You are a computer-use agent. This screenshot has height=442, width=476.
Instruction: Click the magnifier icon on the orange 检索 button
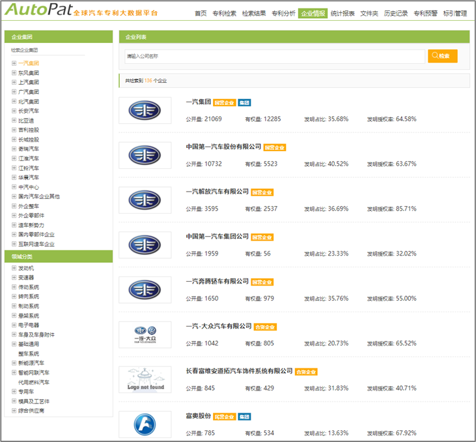point(435,55)
